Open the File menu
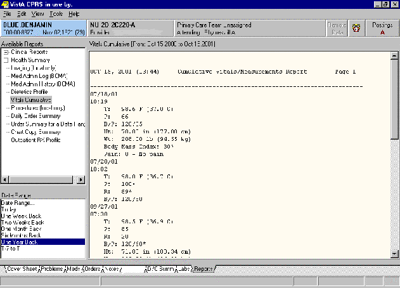Image resolution: width=400 pixels, height=288 pixels. coord(7,14)
